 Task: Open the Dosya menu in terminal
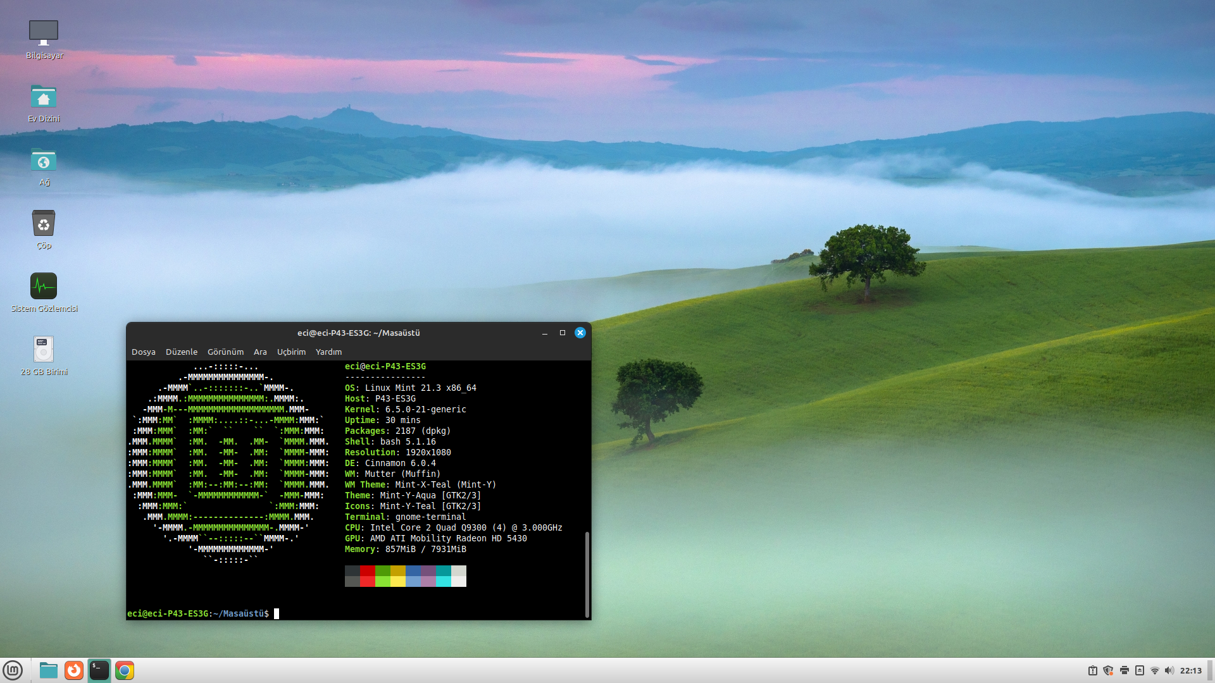pyautogui.click(x=144, y=352)
